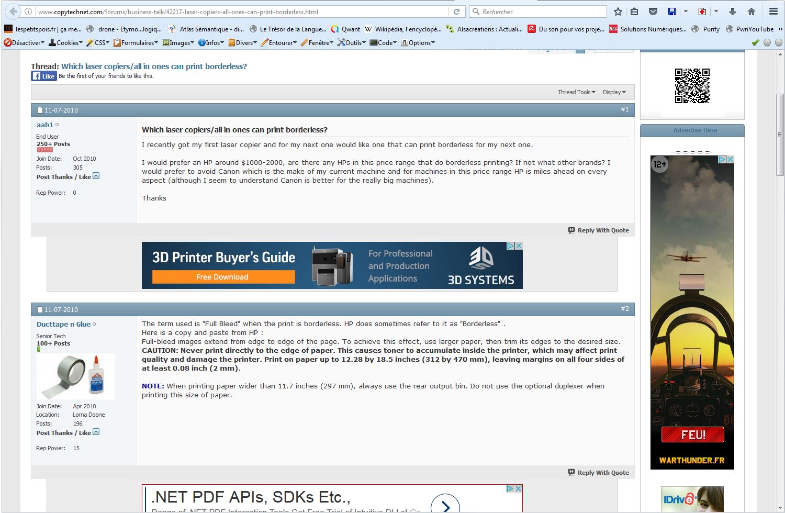The image size is (785, 513).
Task: Open the Infos developer menu
Action: [x=211, y=43]
